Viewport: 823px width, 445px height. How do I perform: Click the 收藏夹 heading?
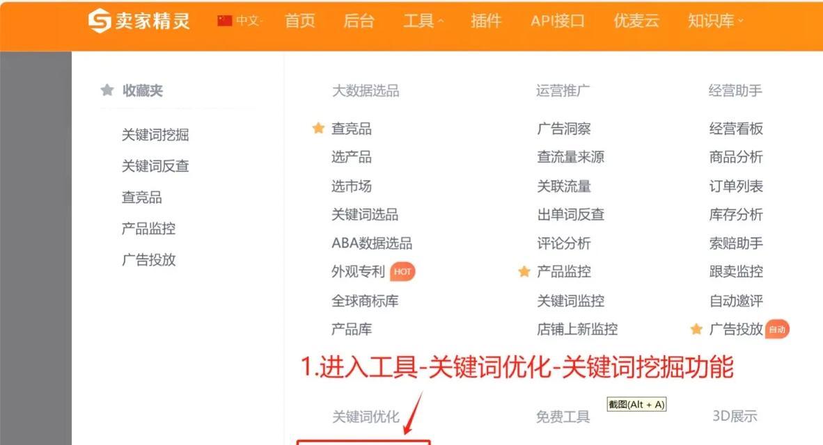tap(143, 90)
